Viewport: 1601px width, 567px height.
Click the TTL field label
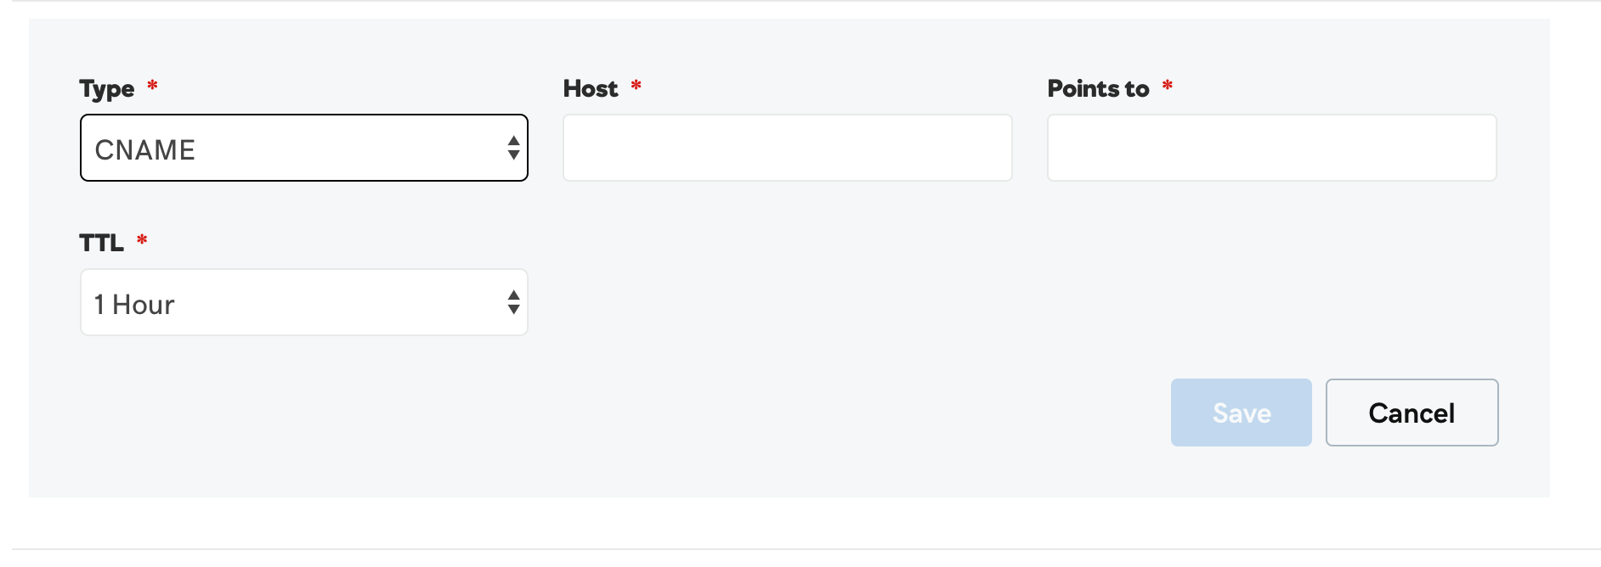coord(101,243)
